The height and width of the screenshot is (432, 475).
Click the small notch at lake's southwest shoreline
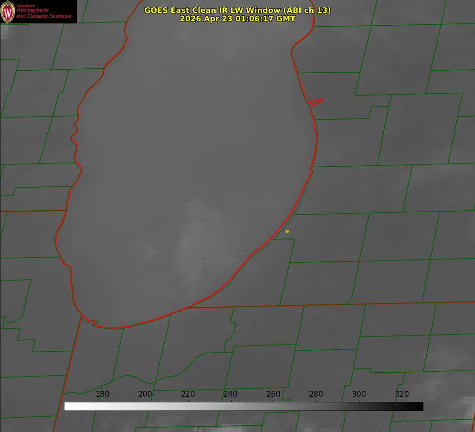[x=93, y=322]
